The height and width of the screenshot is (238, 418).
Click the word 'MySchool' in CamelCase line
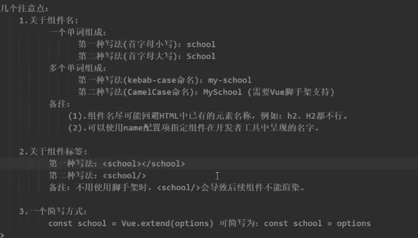pyautogui.click(x=223, y=92)
